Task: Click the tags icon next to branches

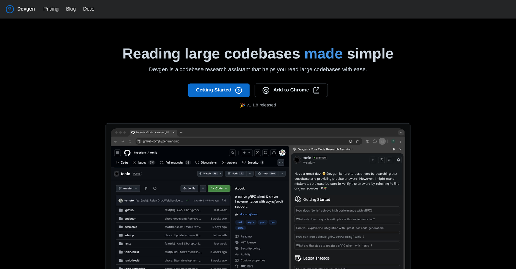Action: tap(154, 188)
